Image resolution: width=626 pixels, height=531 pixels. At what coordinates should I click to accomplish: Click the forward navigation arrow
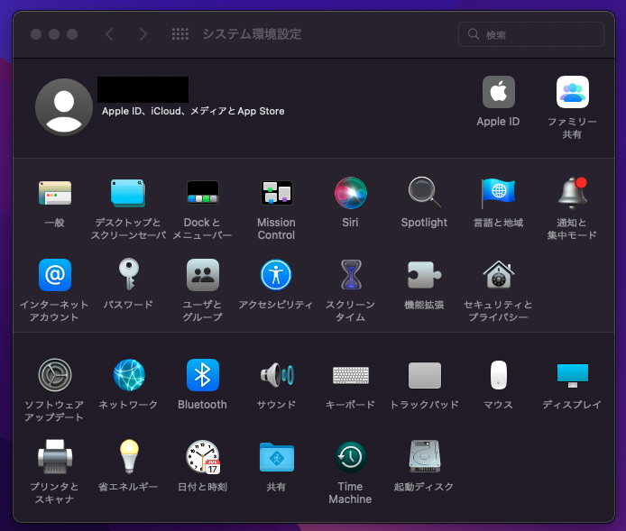tap(143, 34)
